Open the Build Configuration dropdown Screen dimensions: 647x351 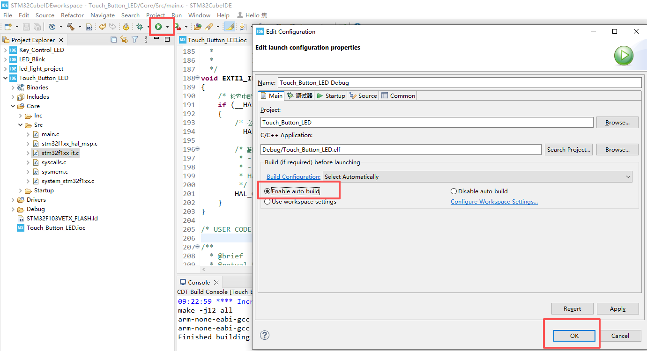pyautogui.click(x=477, y=176)
